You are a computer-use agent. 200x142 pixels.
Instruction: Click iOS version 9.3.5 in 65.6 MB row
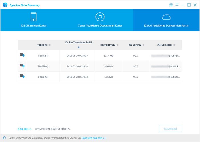(136, 77)
